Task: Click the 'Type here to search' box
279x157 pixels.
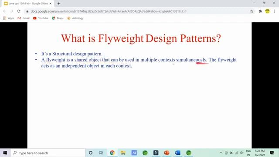Action: tap(48, 153)
